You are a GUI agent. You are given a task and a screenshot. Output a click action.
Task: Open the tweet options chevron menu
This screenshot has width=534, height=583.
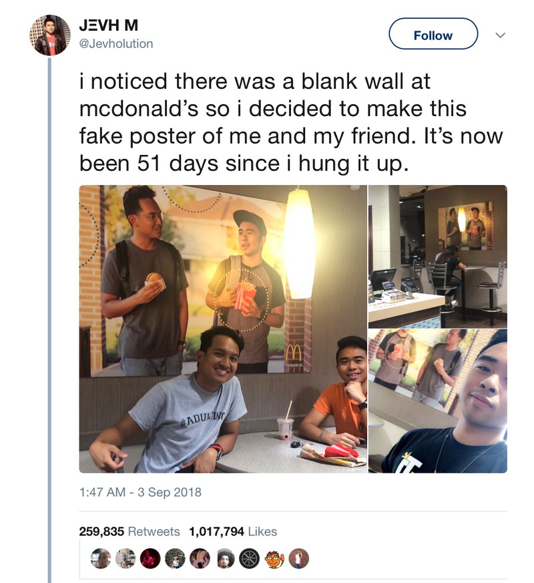coord(501,35)
